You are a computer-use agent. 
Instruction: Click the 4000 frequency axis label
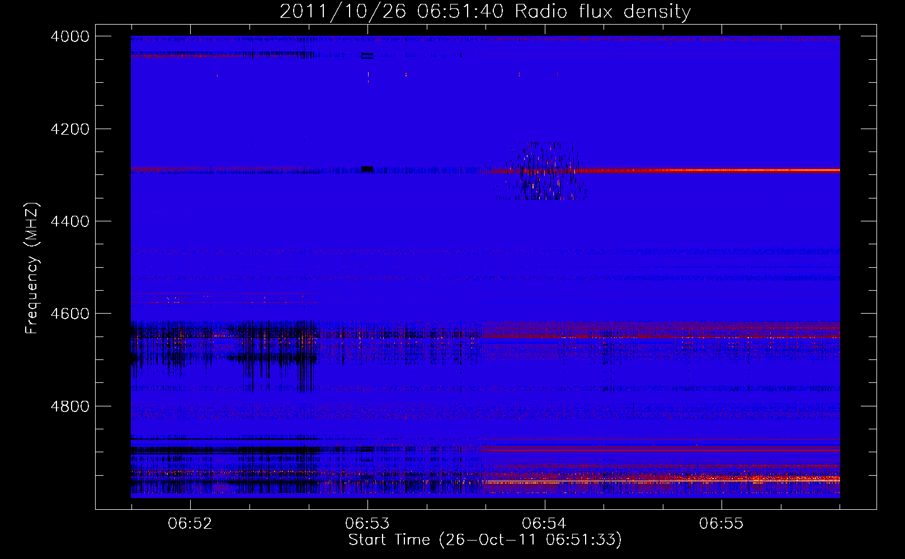pos(70,36)
